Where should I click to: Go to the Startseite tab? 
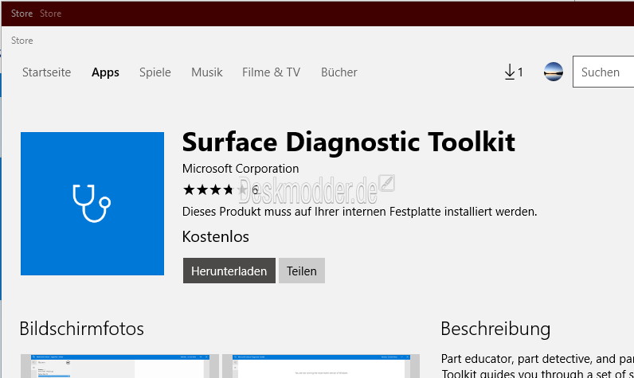pos(46,72)
